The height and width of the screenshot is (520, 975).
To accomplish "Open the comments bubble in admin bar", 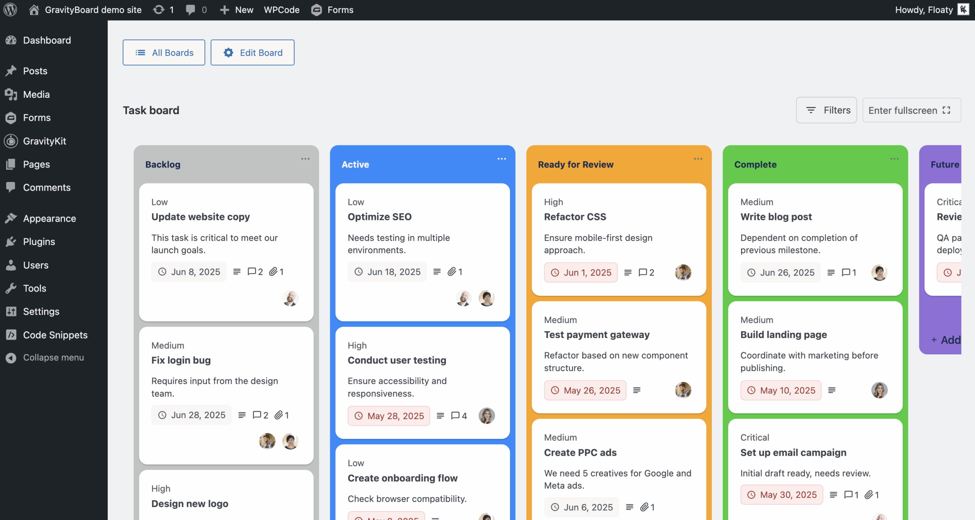I will (196, 10).
